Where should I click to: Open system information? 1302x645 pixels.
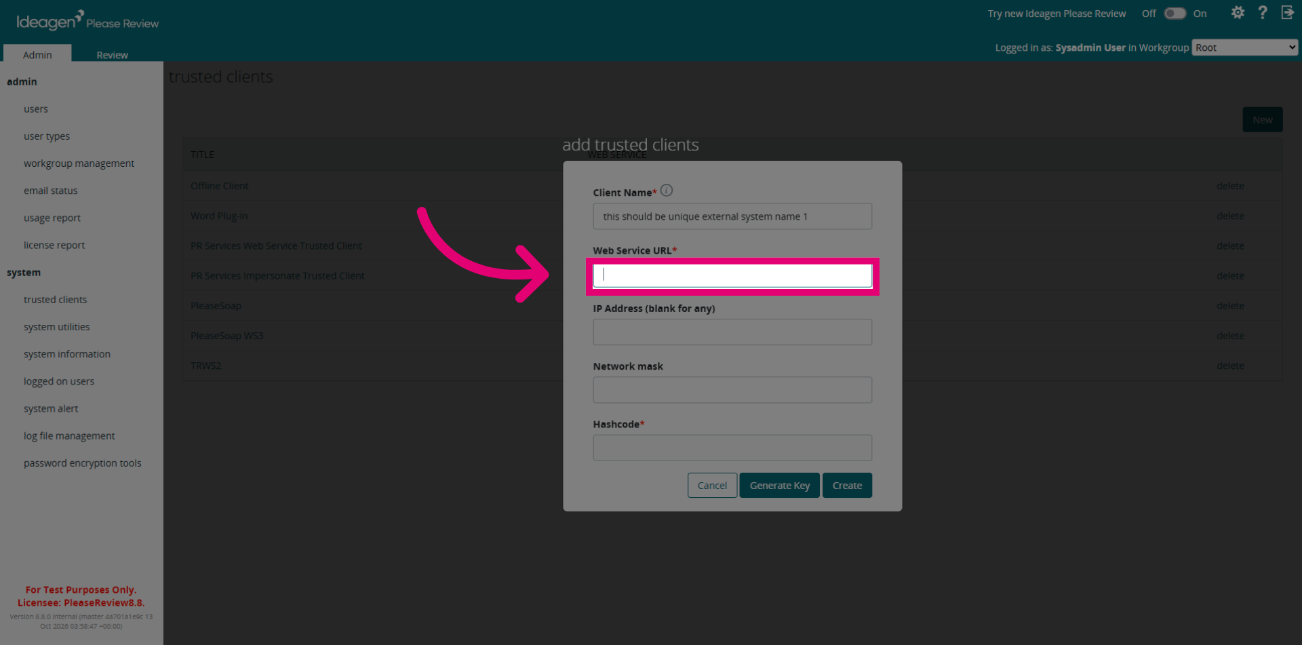pos(67,354)
